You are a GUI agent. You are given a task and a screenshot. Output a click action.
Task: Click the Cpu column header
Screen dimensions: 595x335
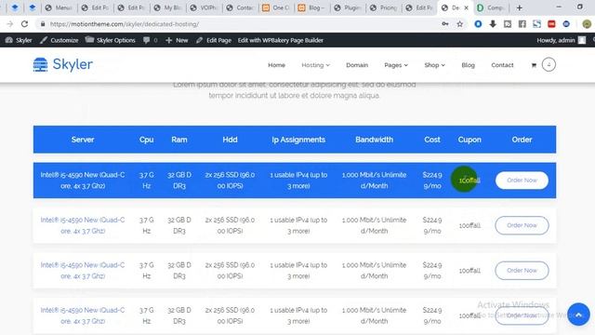[147, 140]
